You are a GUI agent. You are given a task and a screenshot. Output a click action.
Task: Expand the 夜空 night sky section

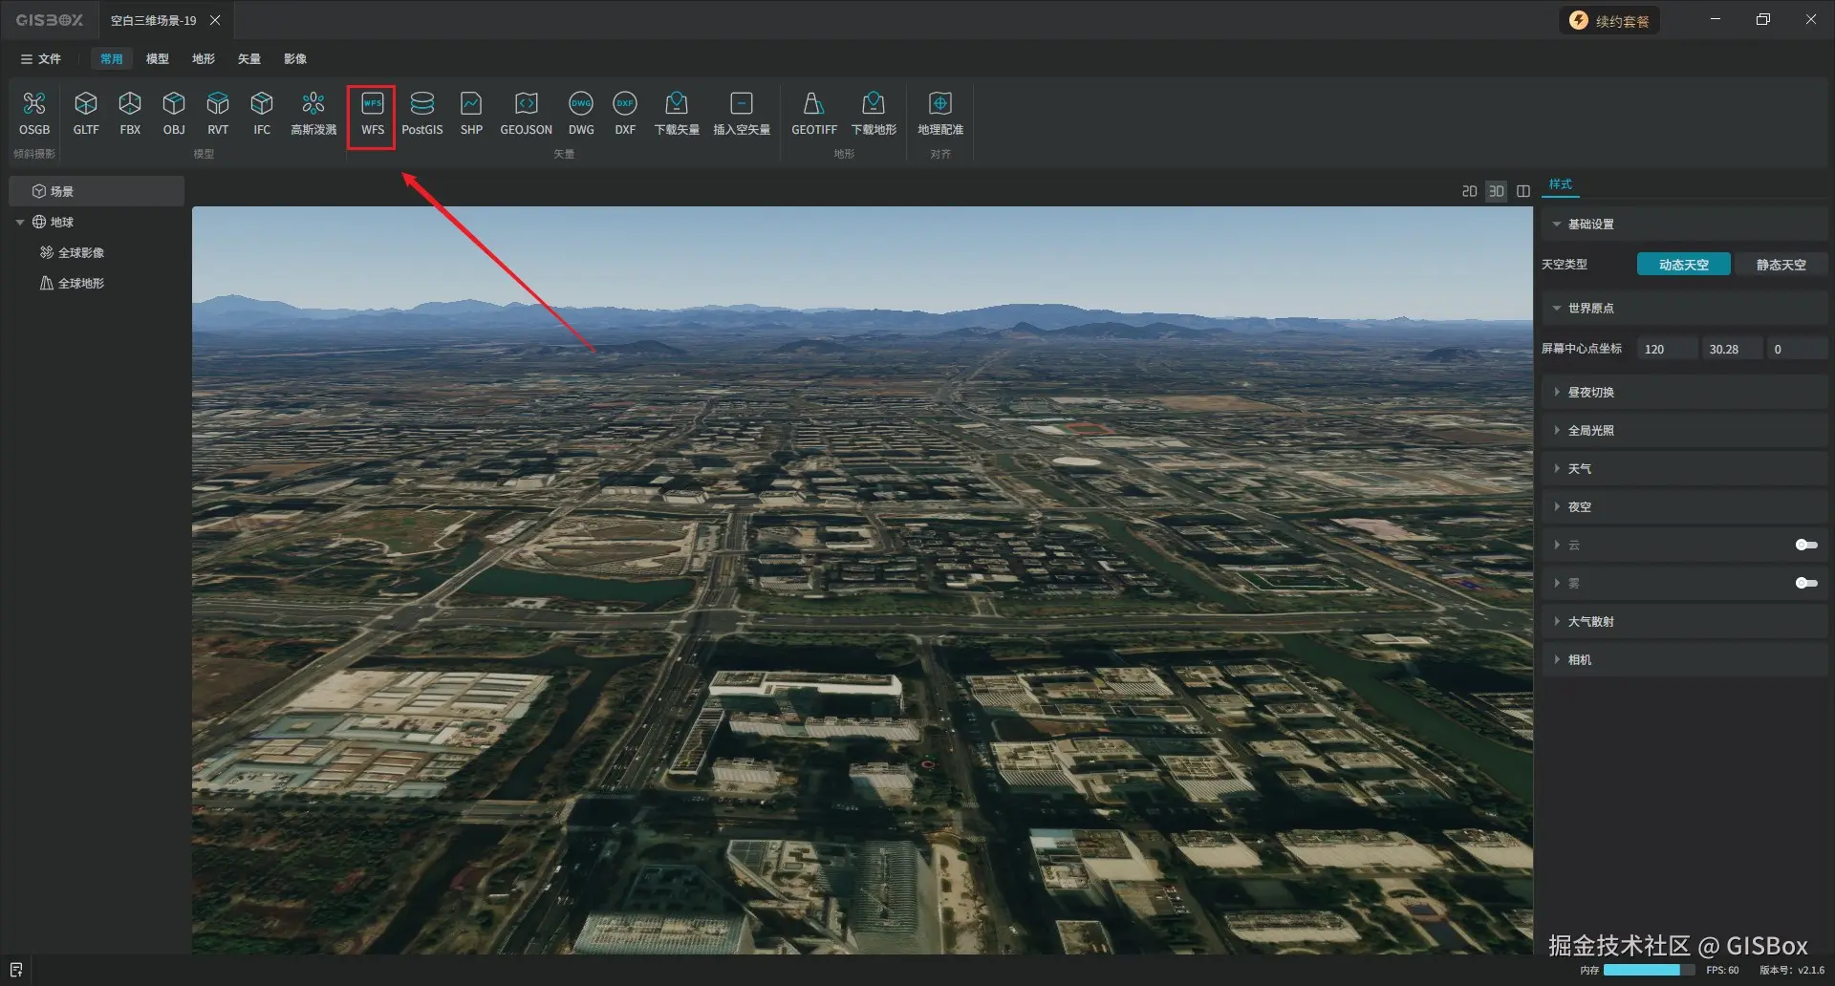point(1684,506)
